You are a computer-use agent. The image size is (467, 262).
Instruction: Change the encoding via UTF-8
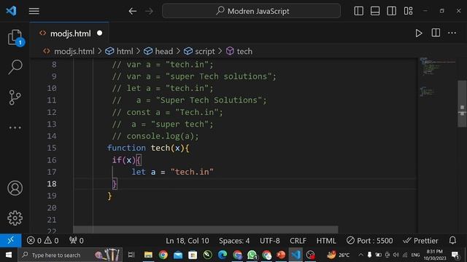pos(269,241)
